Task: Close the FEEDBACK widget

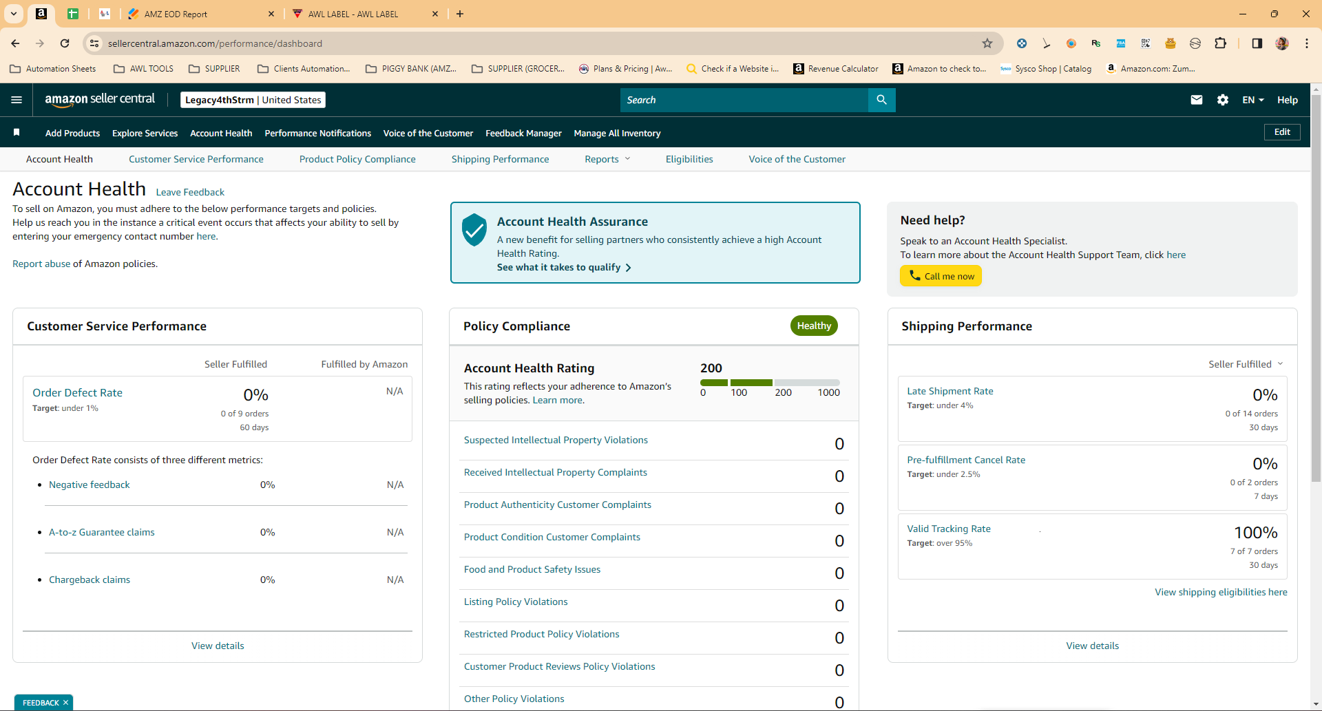Action: click(65, 703)
